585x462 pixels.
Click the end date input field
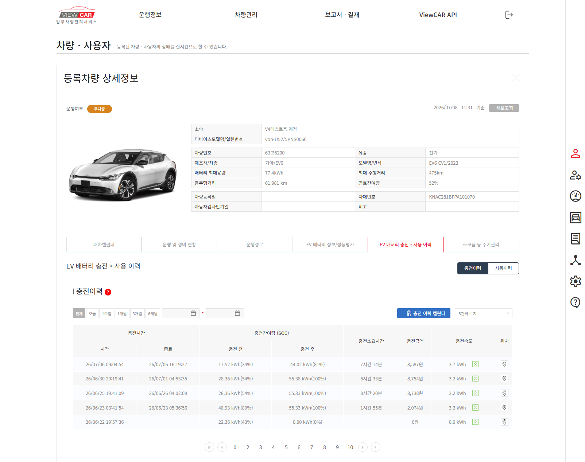(225, 313)
